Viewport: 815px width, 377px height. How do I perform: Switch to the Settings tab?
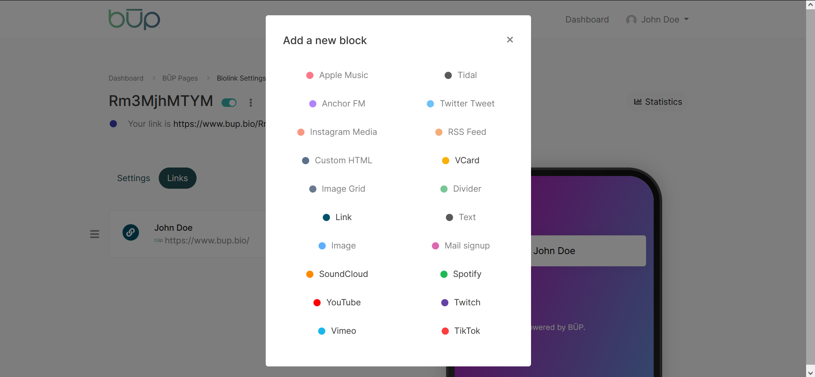point(134,178)
